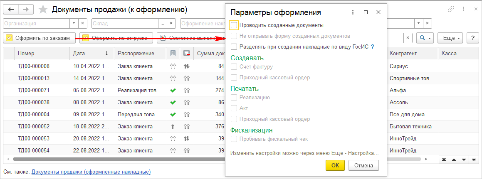The image size is (482, 179).
Task: Click the Бытовая техника contractor cell
Action: 412,127
